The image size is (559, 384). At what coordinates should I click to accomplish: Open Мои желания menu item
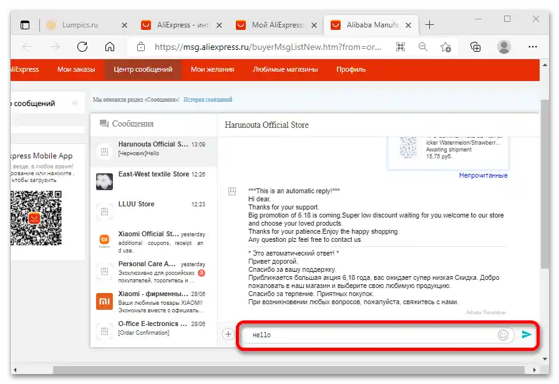pyautogui.click(x=213, y=69)
